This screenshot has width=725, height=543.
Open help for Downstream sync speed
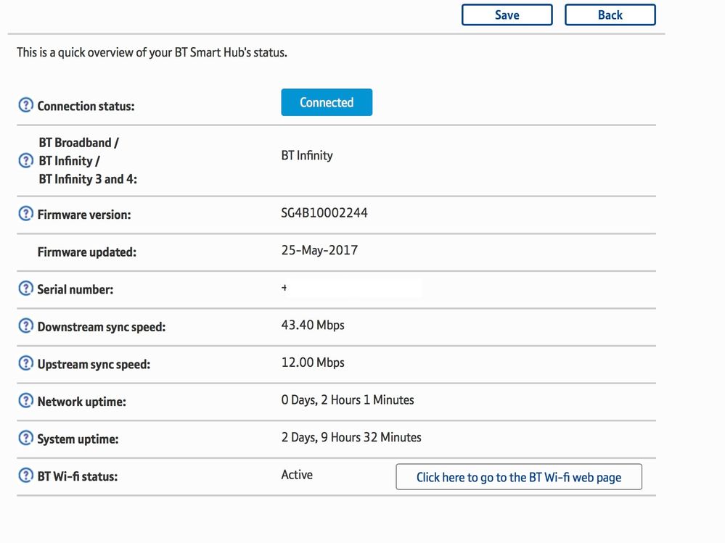[26, 326]
